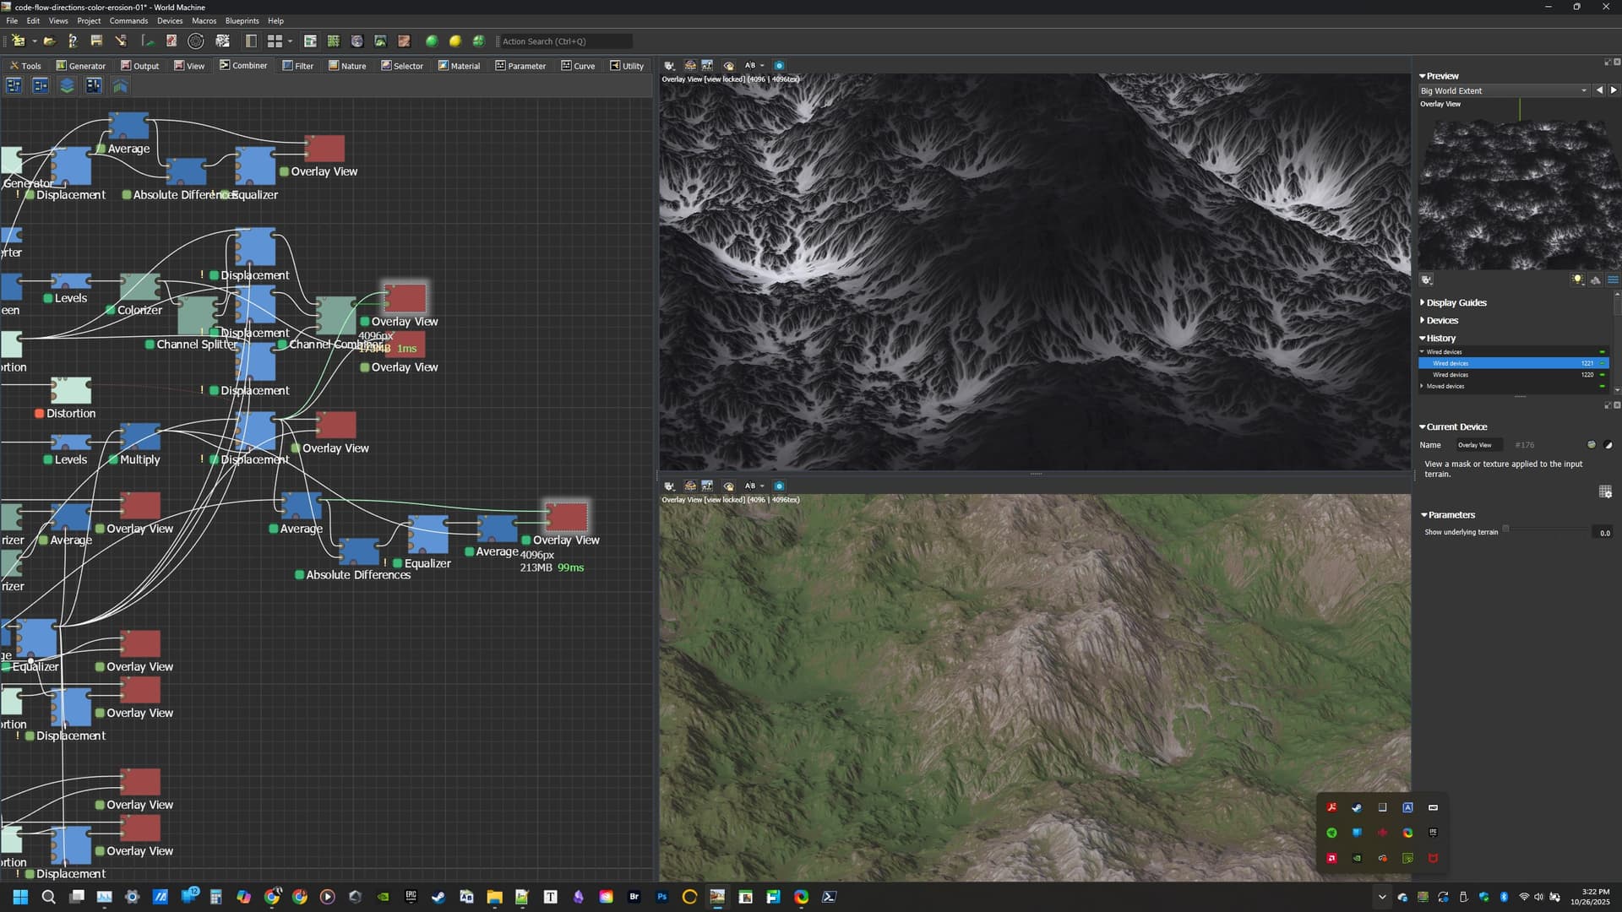Toggle the green indicator on Wired devices 1220
The width and height of the screenshot is (1622, 912).
(1603, 375)
